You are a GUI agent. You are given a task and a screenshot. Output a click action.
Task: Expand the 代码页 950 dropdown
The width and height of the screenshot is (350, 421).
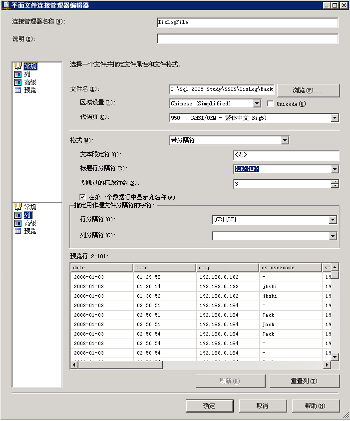tap(335, 117)
